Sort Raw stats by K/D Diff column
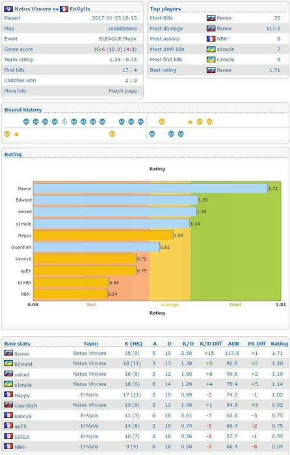 click(211, 344)
